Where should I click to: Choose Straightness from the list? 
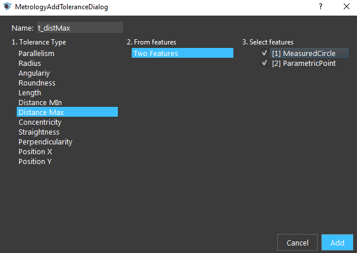pos(68,132)
